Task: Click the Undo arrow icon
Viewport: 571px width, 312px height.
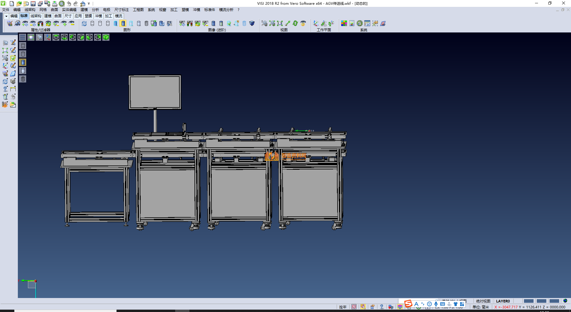Action: pos(69,4)
